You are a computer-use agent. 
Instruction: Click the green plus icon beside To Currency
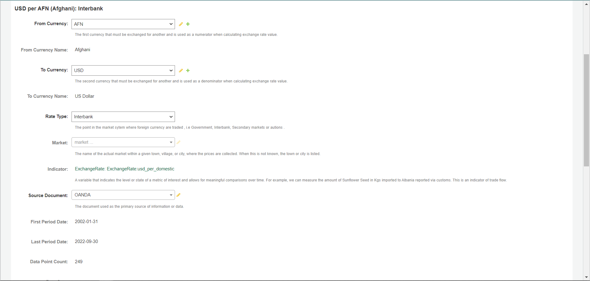[x=188, y=70]
